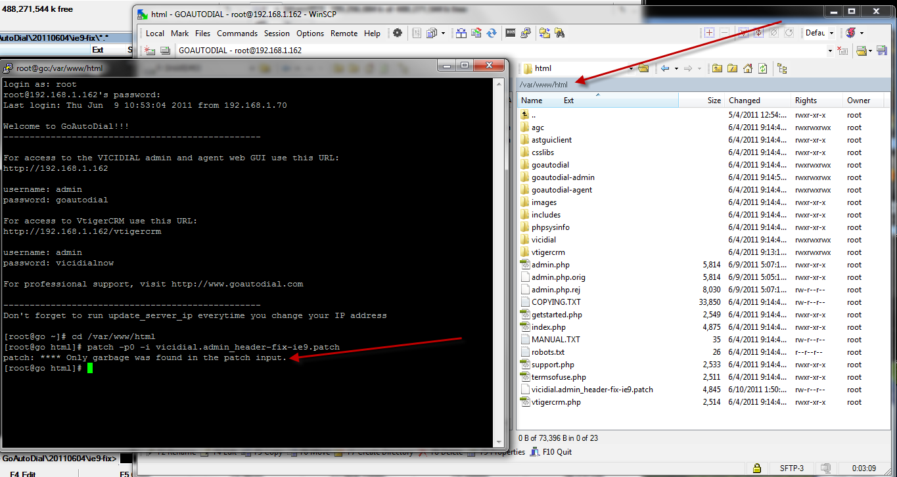Click the Find Files binoculars icon

coord(559,33)
